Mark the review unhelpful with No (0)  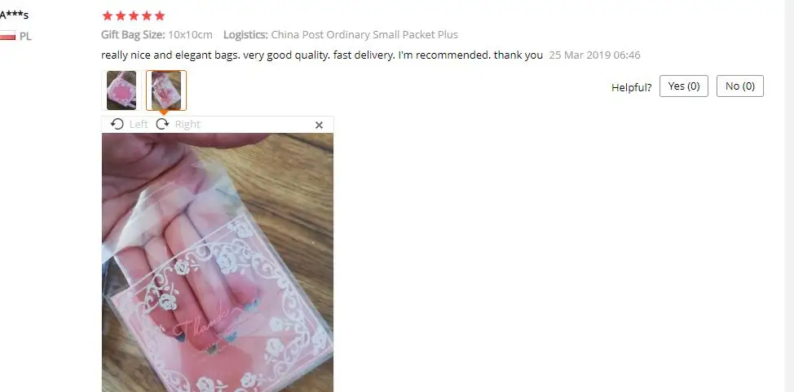(740, 86)
